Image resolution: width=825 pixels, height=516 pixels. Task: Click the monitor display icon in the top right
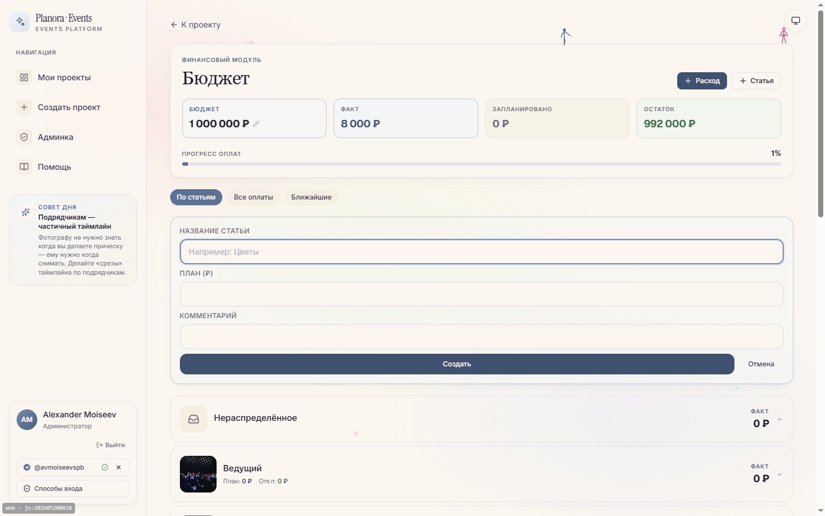click(796, 21)
